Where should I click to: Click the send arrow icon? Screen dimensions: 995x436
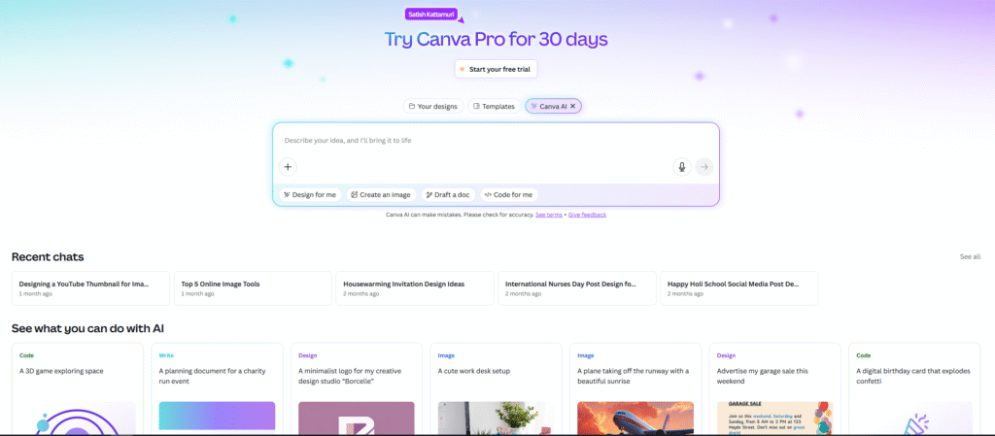click(704, 167)
